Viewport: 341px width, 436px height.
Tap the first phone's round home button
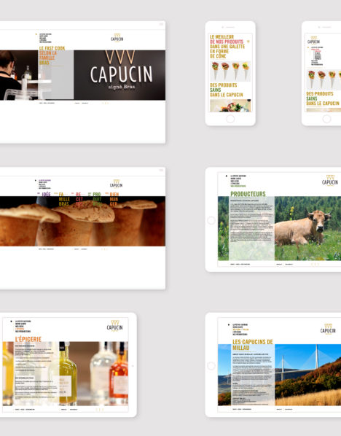[x=230, y=119]
